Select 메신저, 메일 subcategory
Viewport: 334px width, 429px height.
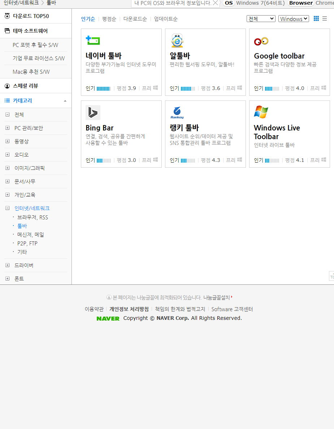click(31, 235)
